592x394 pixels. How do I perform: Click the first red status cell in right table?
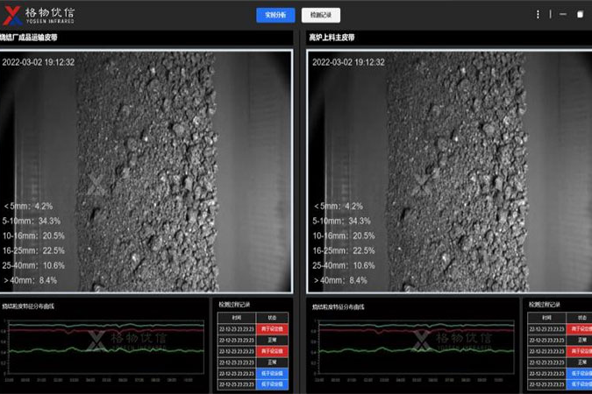(x=580, y=329)
